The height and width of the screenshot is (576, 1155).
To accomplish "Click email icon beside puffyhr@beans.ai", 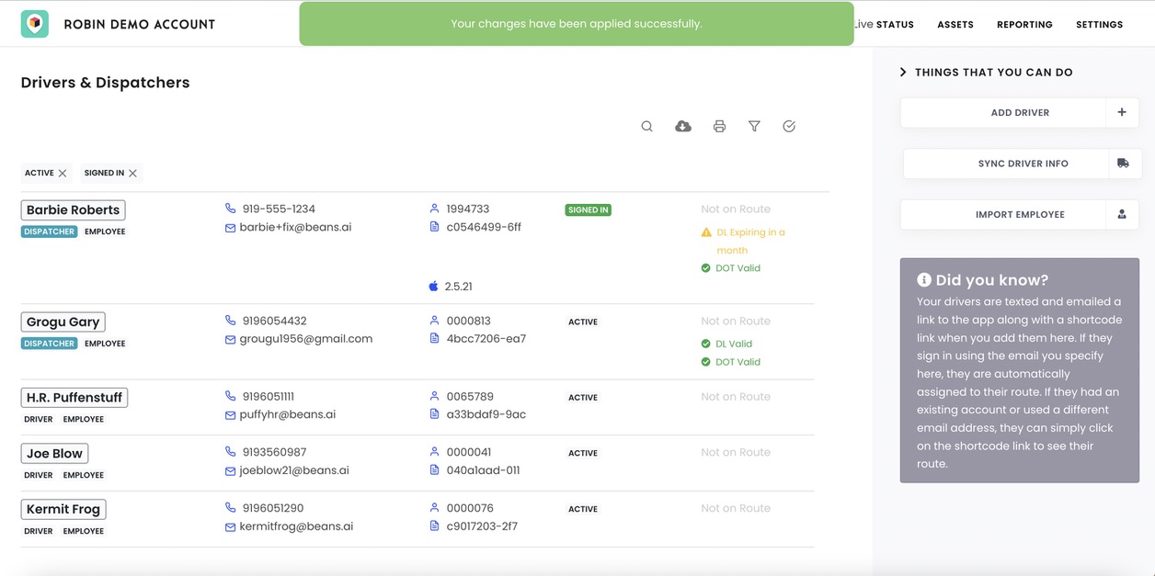I will 230,415.
